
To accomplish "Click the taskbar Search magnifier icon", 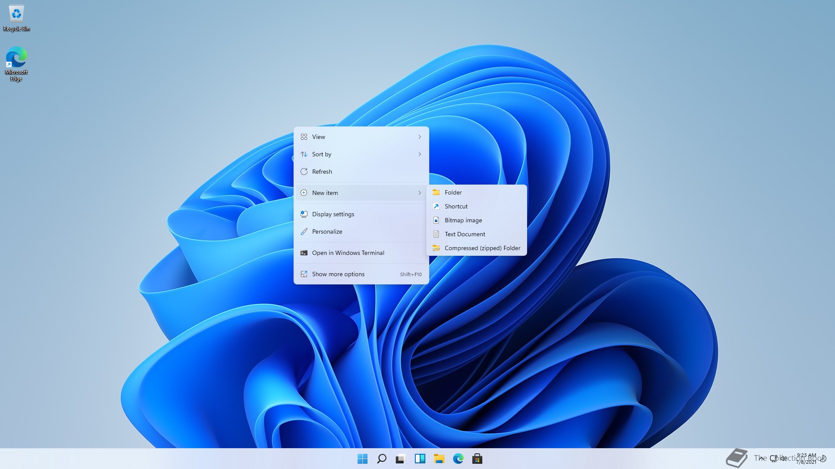I will pos(381,459).
